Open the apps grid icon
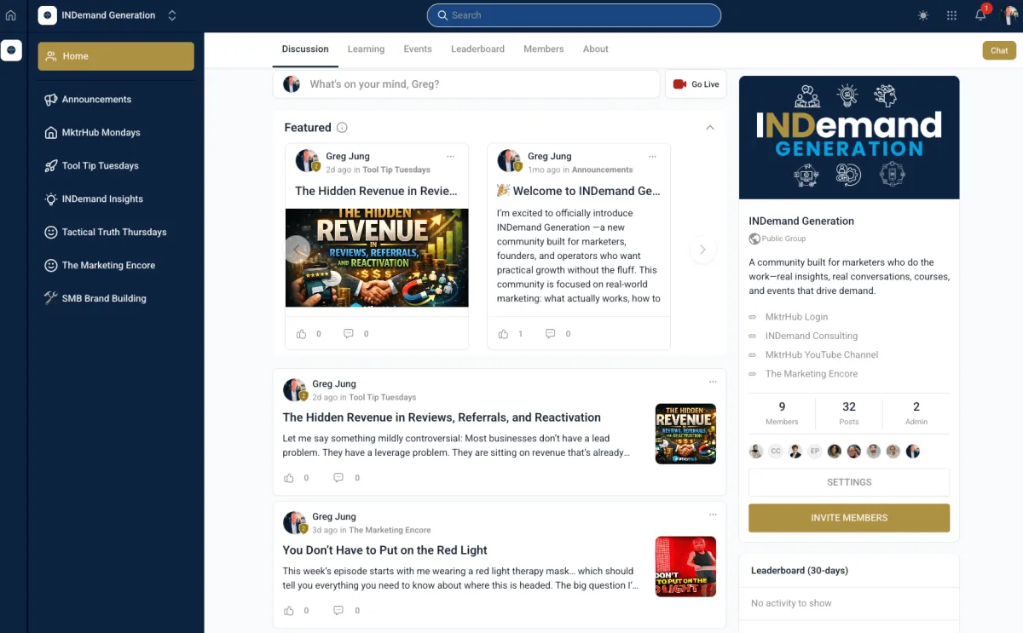The image size is (1023, 633). pyautogui.click(x=951, y=15)
